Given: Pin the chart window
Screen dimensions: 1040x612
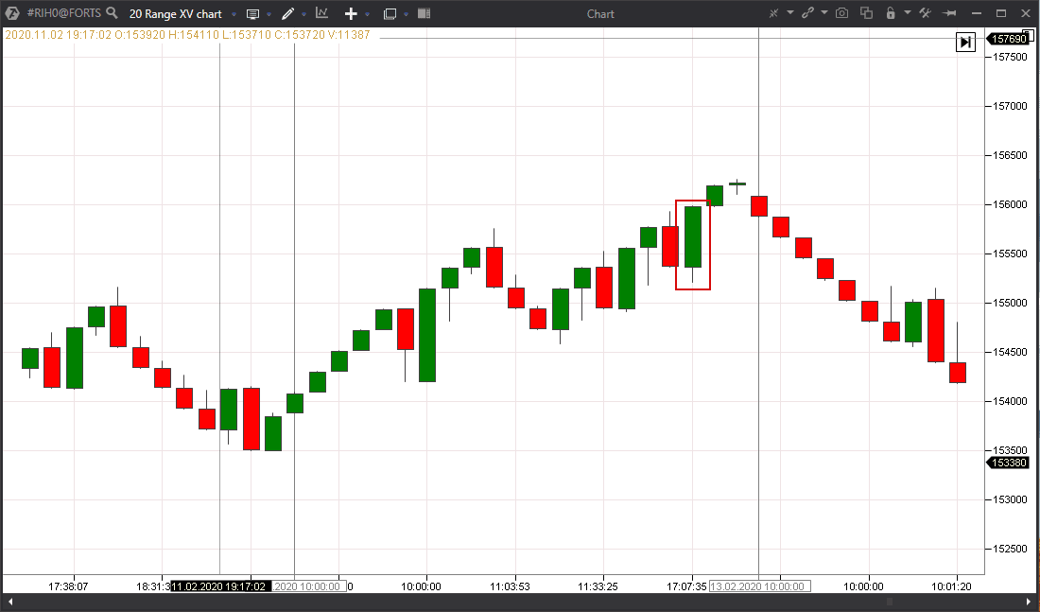Looking at the screenshot, I should click(949, 13).
